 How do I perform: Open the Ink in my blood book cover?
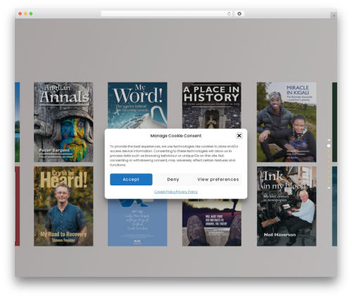click(287, 206)
